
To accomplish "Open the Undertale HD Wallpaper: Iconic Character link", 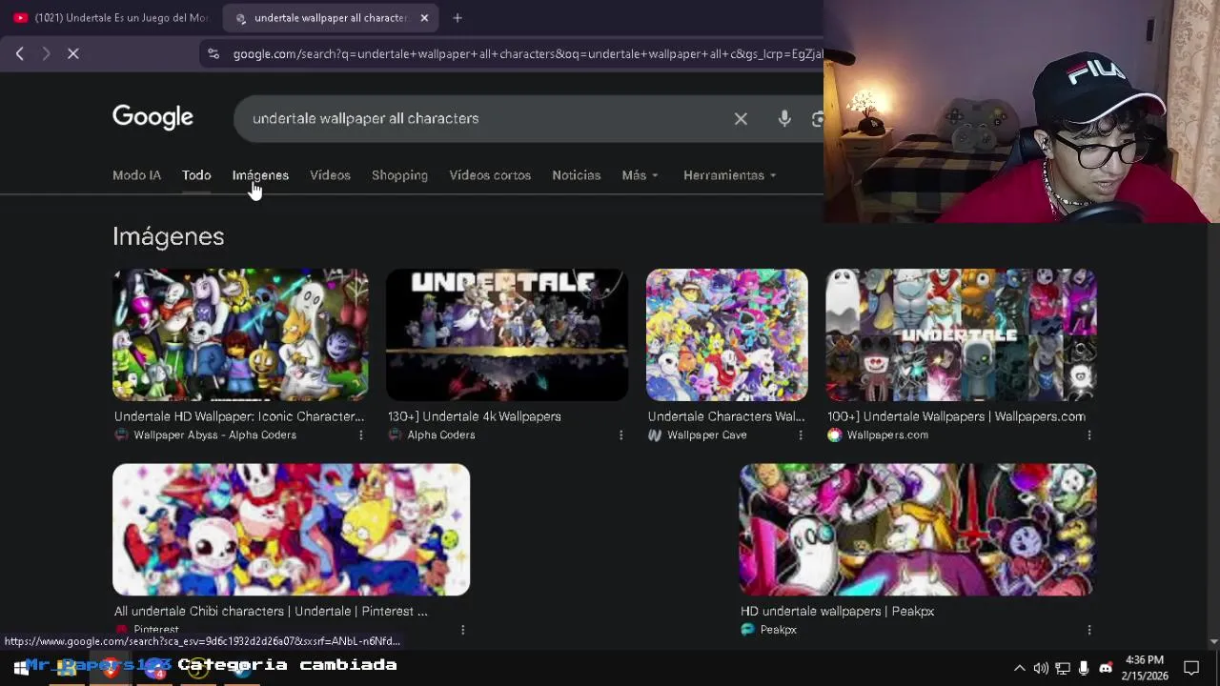I will (238, 416).
